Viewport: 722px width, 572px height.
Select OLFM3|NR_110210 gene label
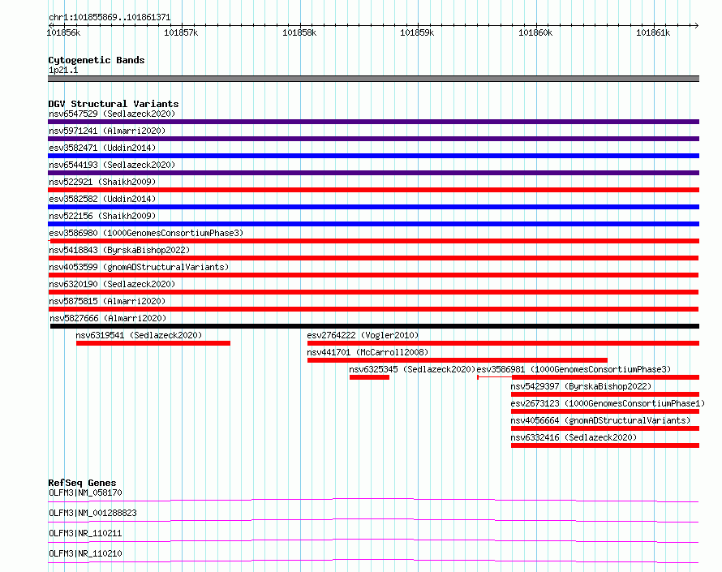click(85, 553)
